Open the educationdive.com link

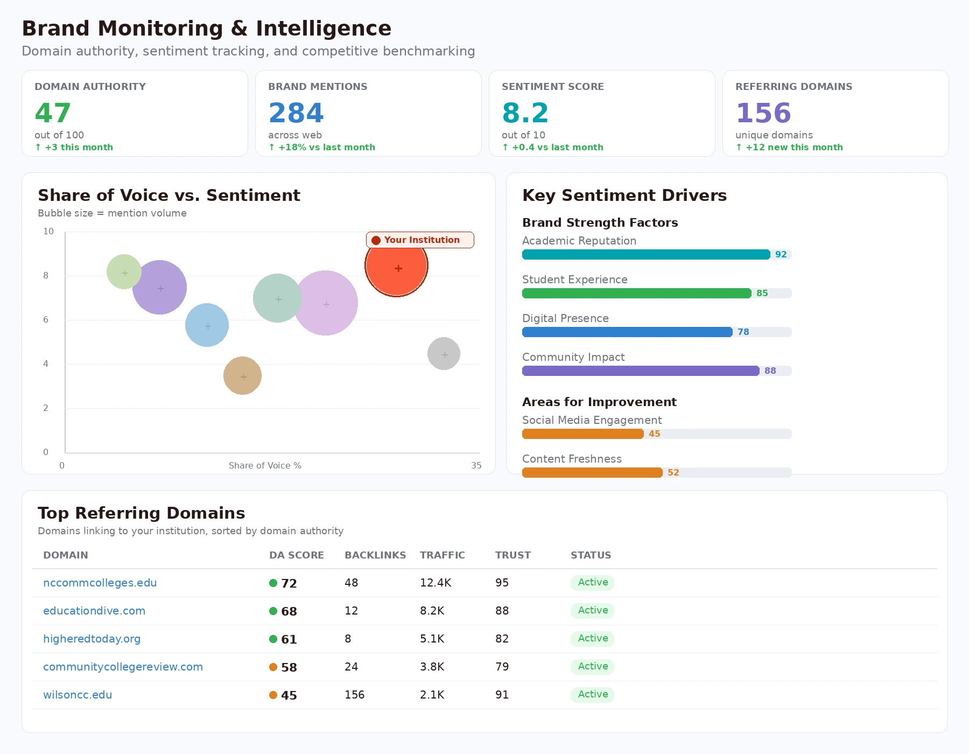point(94,611)
